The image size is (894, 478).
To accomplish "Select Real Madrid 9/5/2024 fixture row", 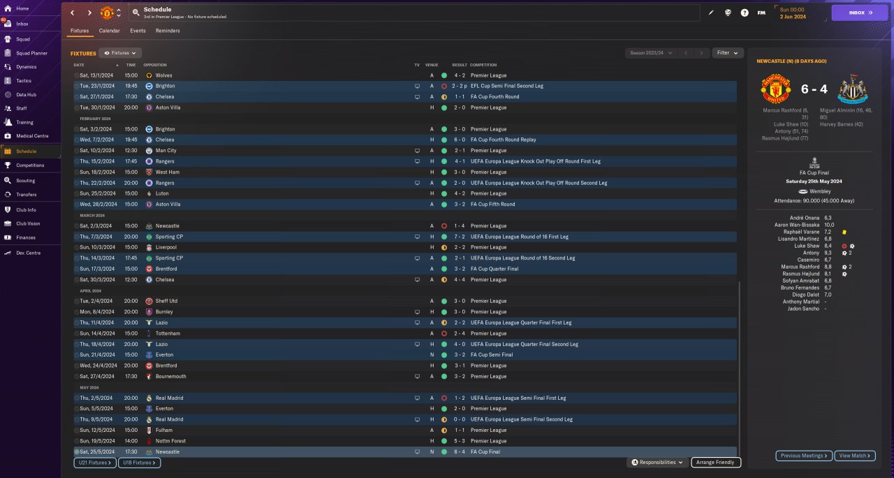I will coord(405,419).
